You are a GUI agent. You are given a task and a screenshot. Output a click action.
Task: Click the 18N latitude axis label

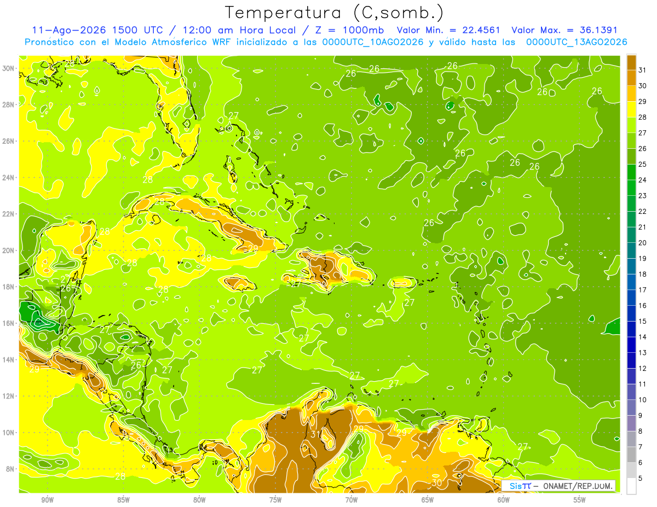coord(9,287)
